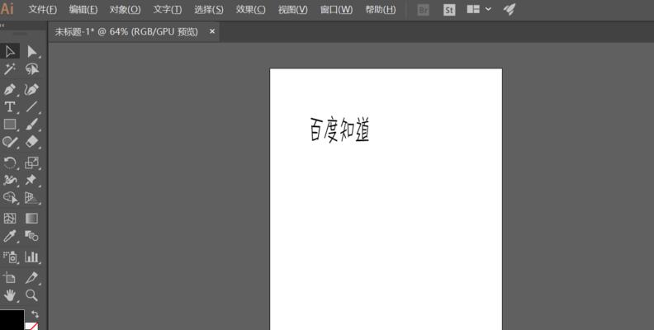Activate the Symbol Sprayer tool

coord(10,257)
